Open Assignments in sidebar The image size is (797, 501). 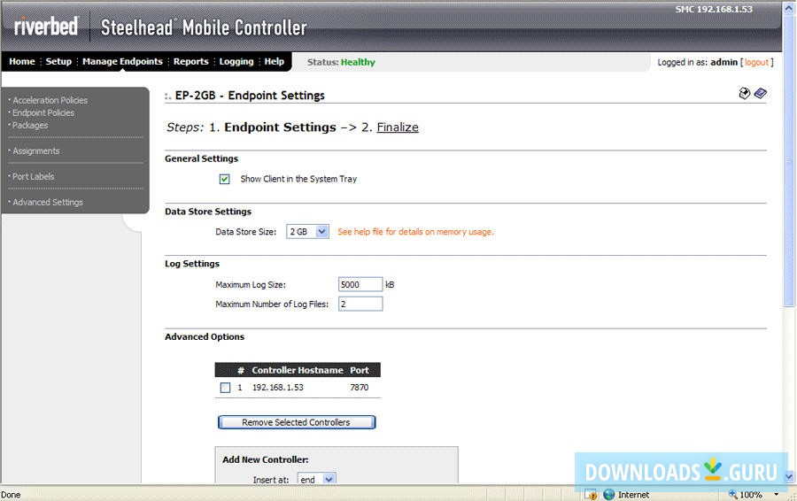click(36, 150)
